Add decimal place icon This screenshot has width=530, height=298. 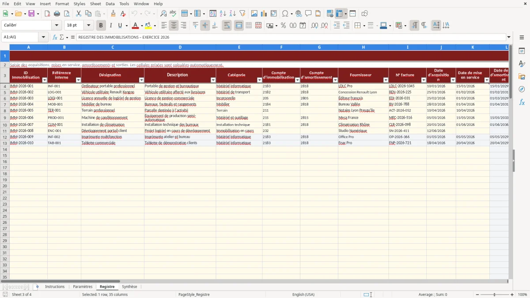click(x=314, y=26)
